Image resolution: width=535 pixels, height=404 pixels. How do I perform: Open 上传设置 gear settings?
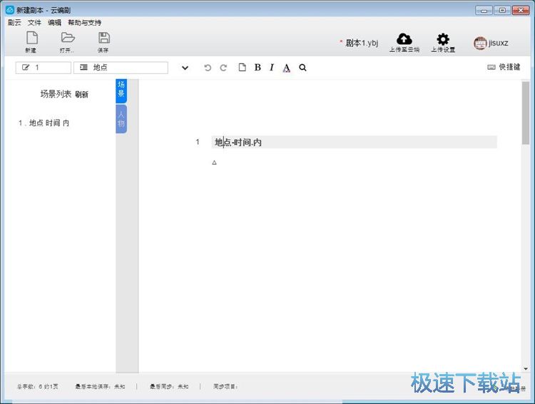[x=443, y=43]
